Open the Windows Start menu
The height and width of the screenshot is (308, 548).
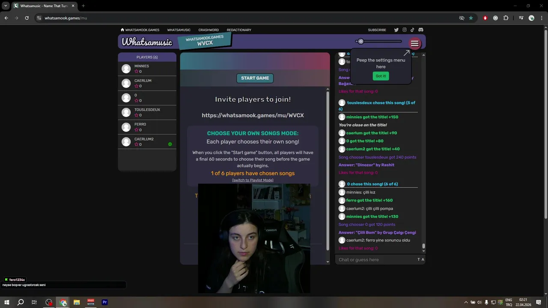coord(7,302)
